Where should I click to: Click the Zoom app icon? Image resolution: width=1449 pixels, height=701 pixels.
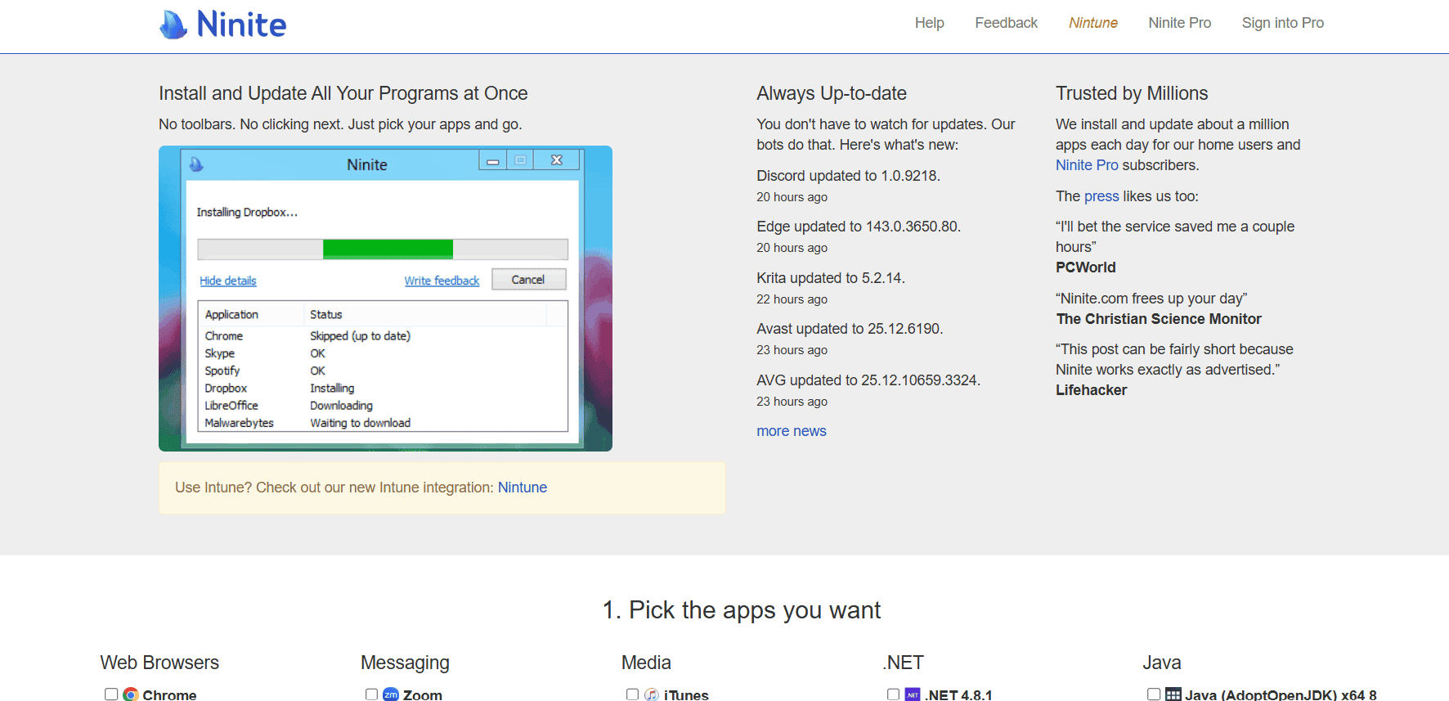tap(391, 694)
